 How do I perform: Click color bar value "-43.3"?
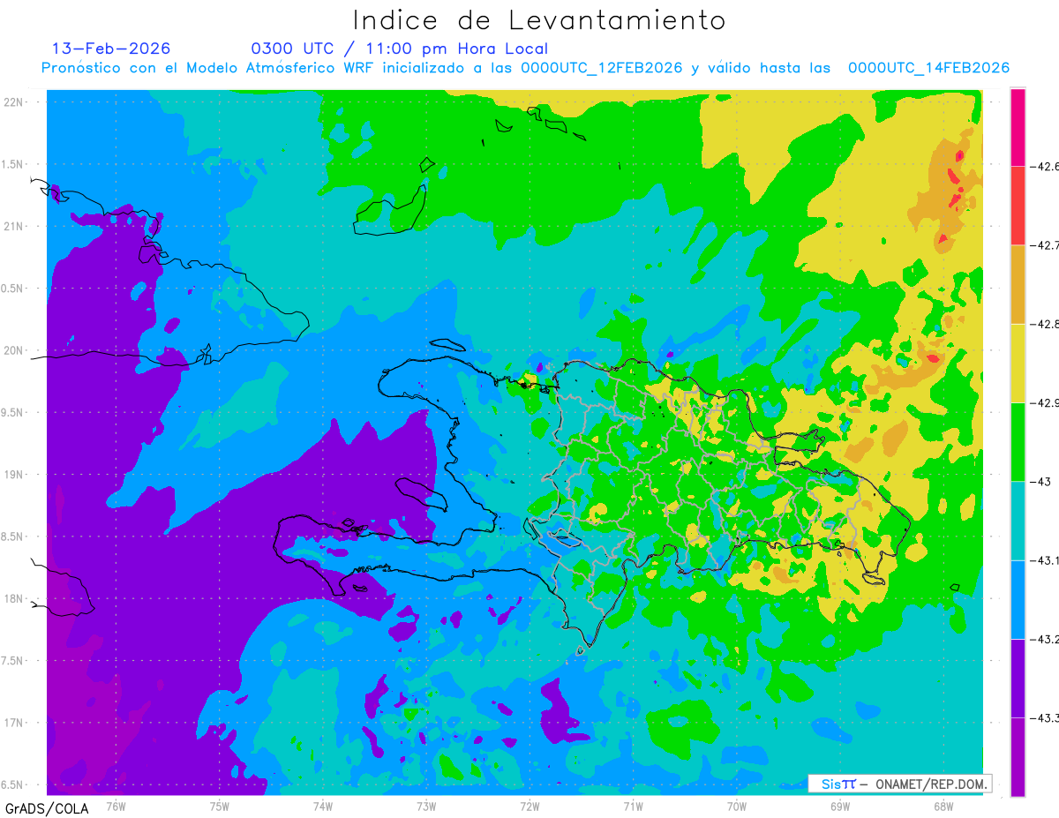click(x=1045, y=718)
